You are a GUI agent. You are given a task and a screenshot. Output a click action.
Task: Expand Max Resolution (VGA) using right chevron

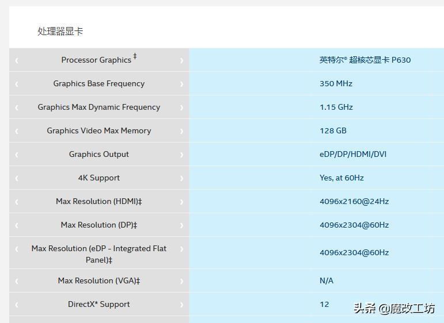[181, 281]
